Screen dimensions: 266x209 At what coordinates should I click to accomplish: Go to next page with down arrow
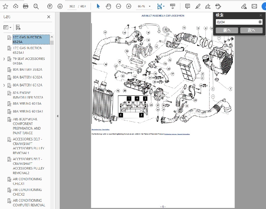(60, 6)
